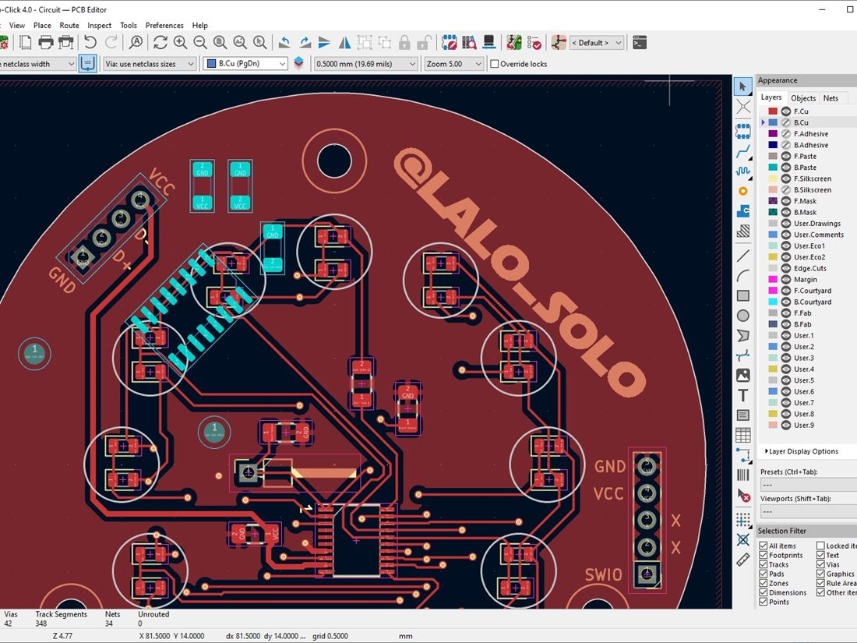The width and height of the screenshot is (857, 643).
Task: Open the Zoom 5.00 dropdown
Action: pyautogui.click(x=454, y=64)
